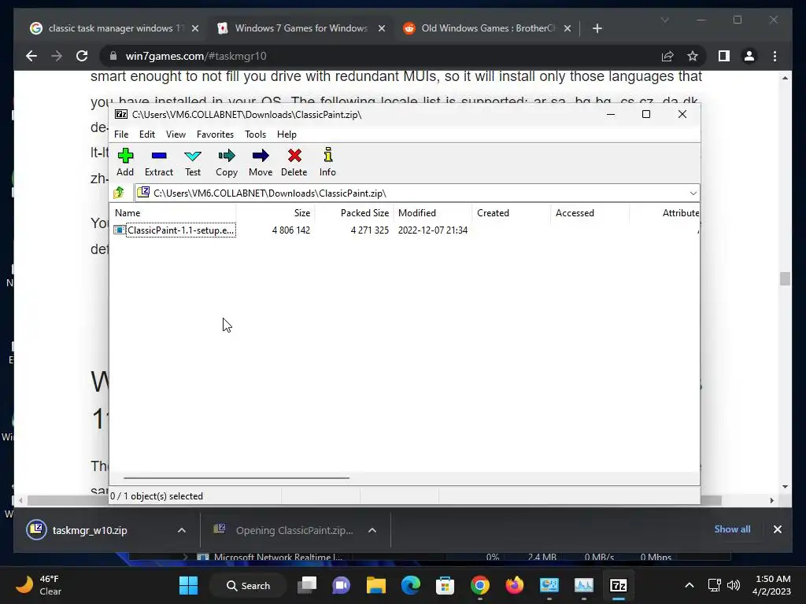This screenshot has width=806, height=604.
Task: Click the Chrome address bar URL
Action: tap(196, 56)
